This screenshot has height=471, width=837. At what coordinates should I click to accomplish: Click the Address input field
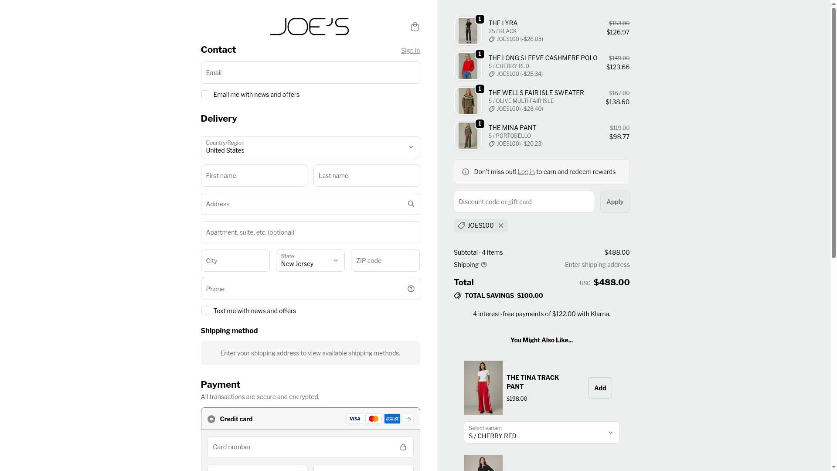pos(310,204)
